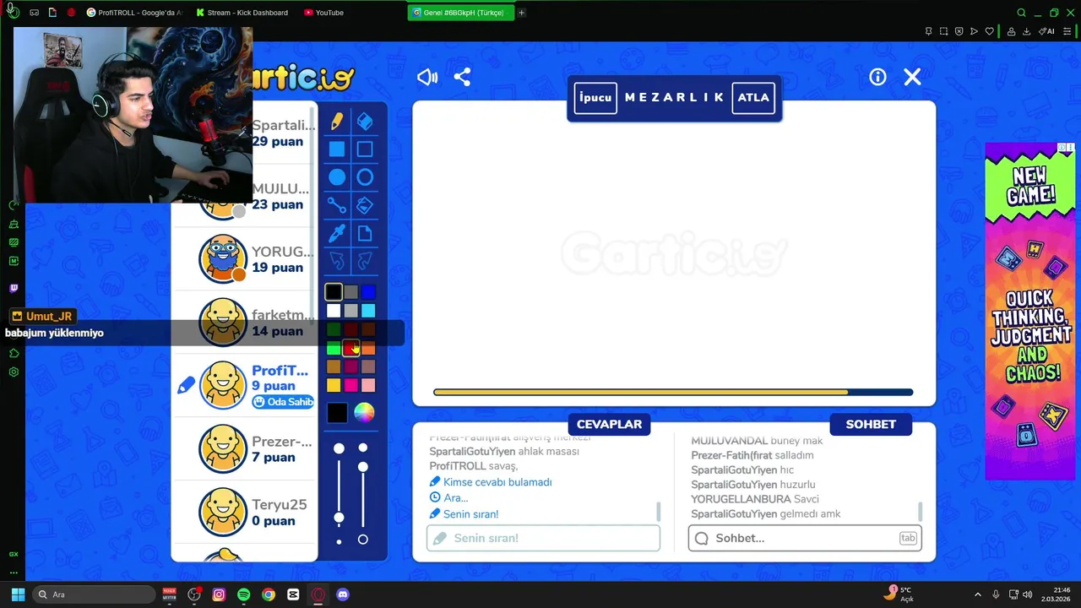
Task: Switch to the SOHBET panel header
Action: (871, 424)
